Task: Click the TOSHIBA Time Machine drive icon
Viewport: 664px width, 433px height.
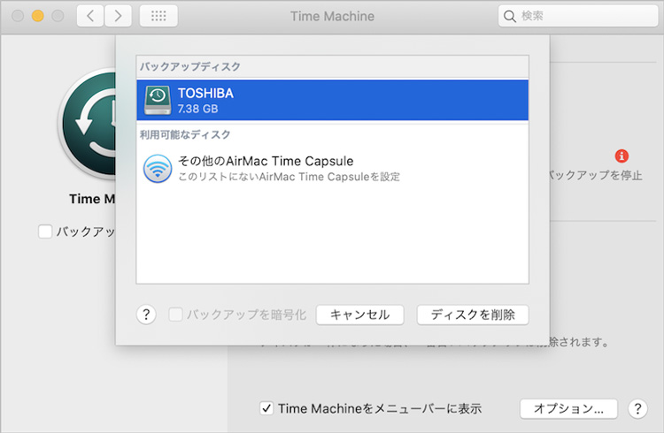Action: click(x=157, y=100)
